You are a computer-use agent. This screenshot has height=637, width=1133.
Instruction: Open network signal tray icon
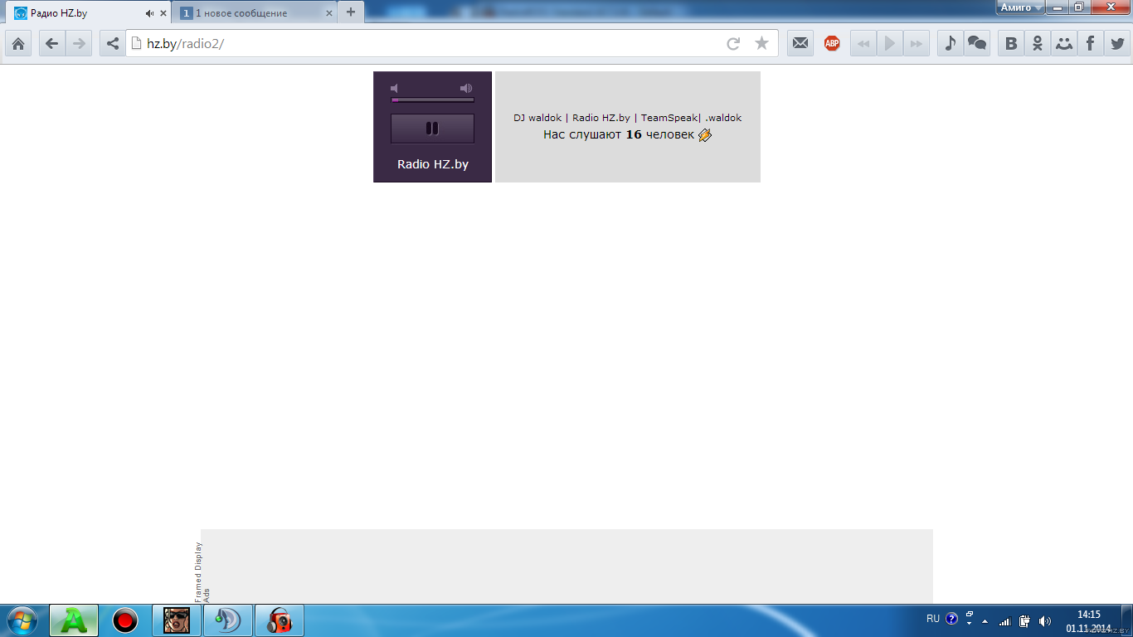point(1005,620)
